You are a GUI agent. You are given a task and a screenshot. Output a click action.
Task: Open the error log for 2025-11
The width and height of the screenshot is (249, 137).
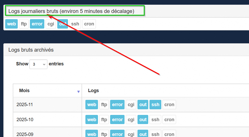click(117, 105)
